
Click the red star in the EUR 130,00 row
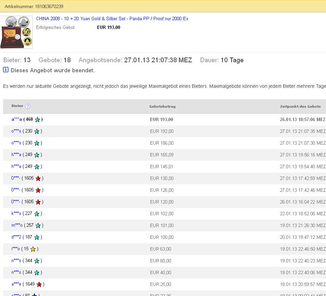click(38, 178)
